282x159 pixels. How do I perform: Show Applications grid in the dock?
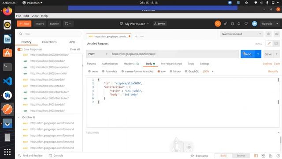pos(7,152)
